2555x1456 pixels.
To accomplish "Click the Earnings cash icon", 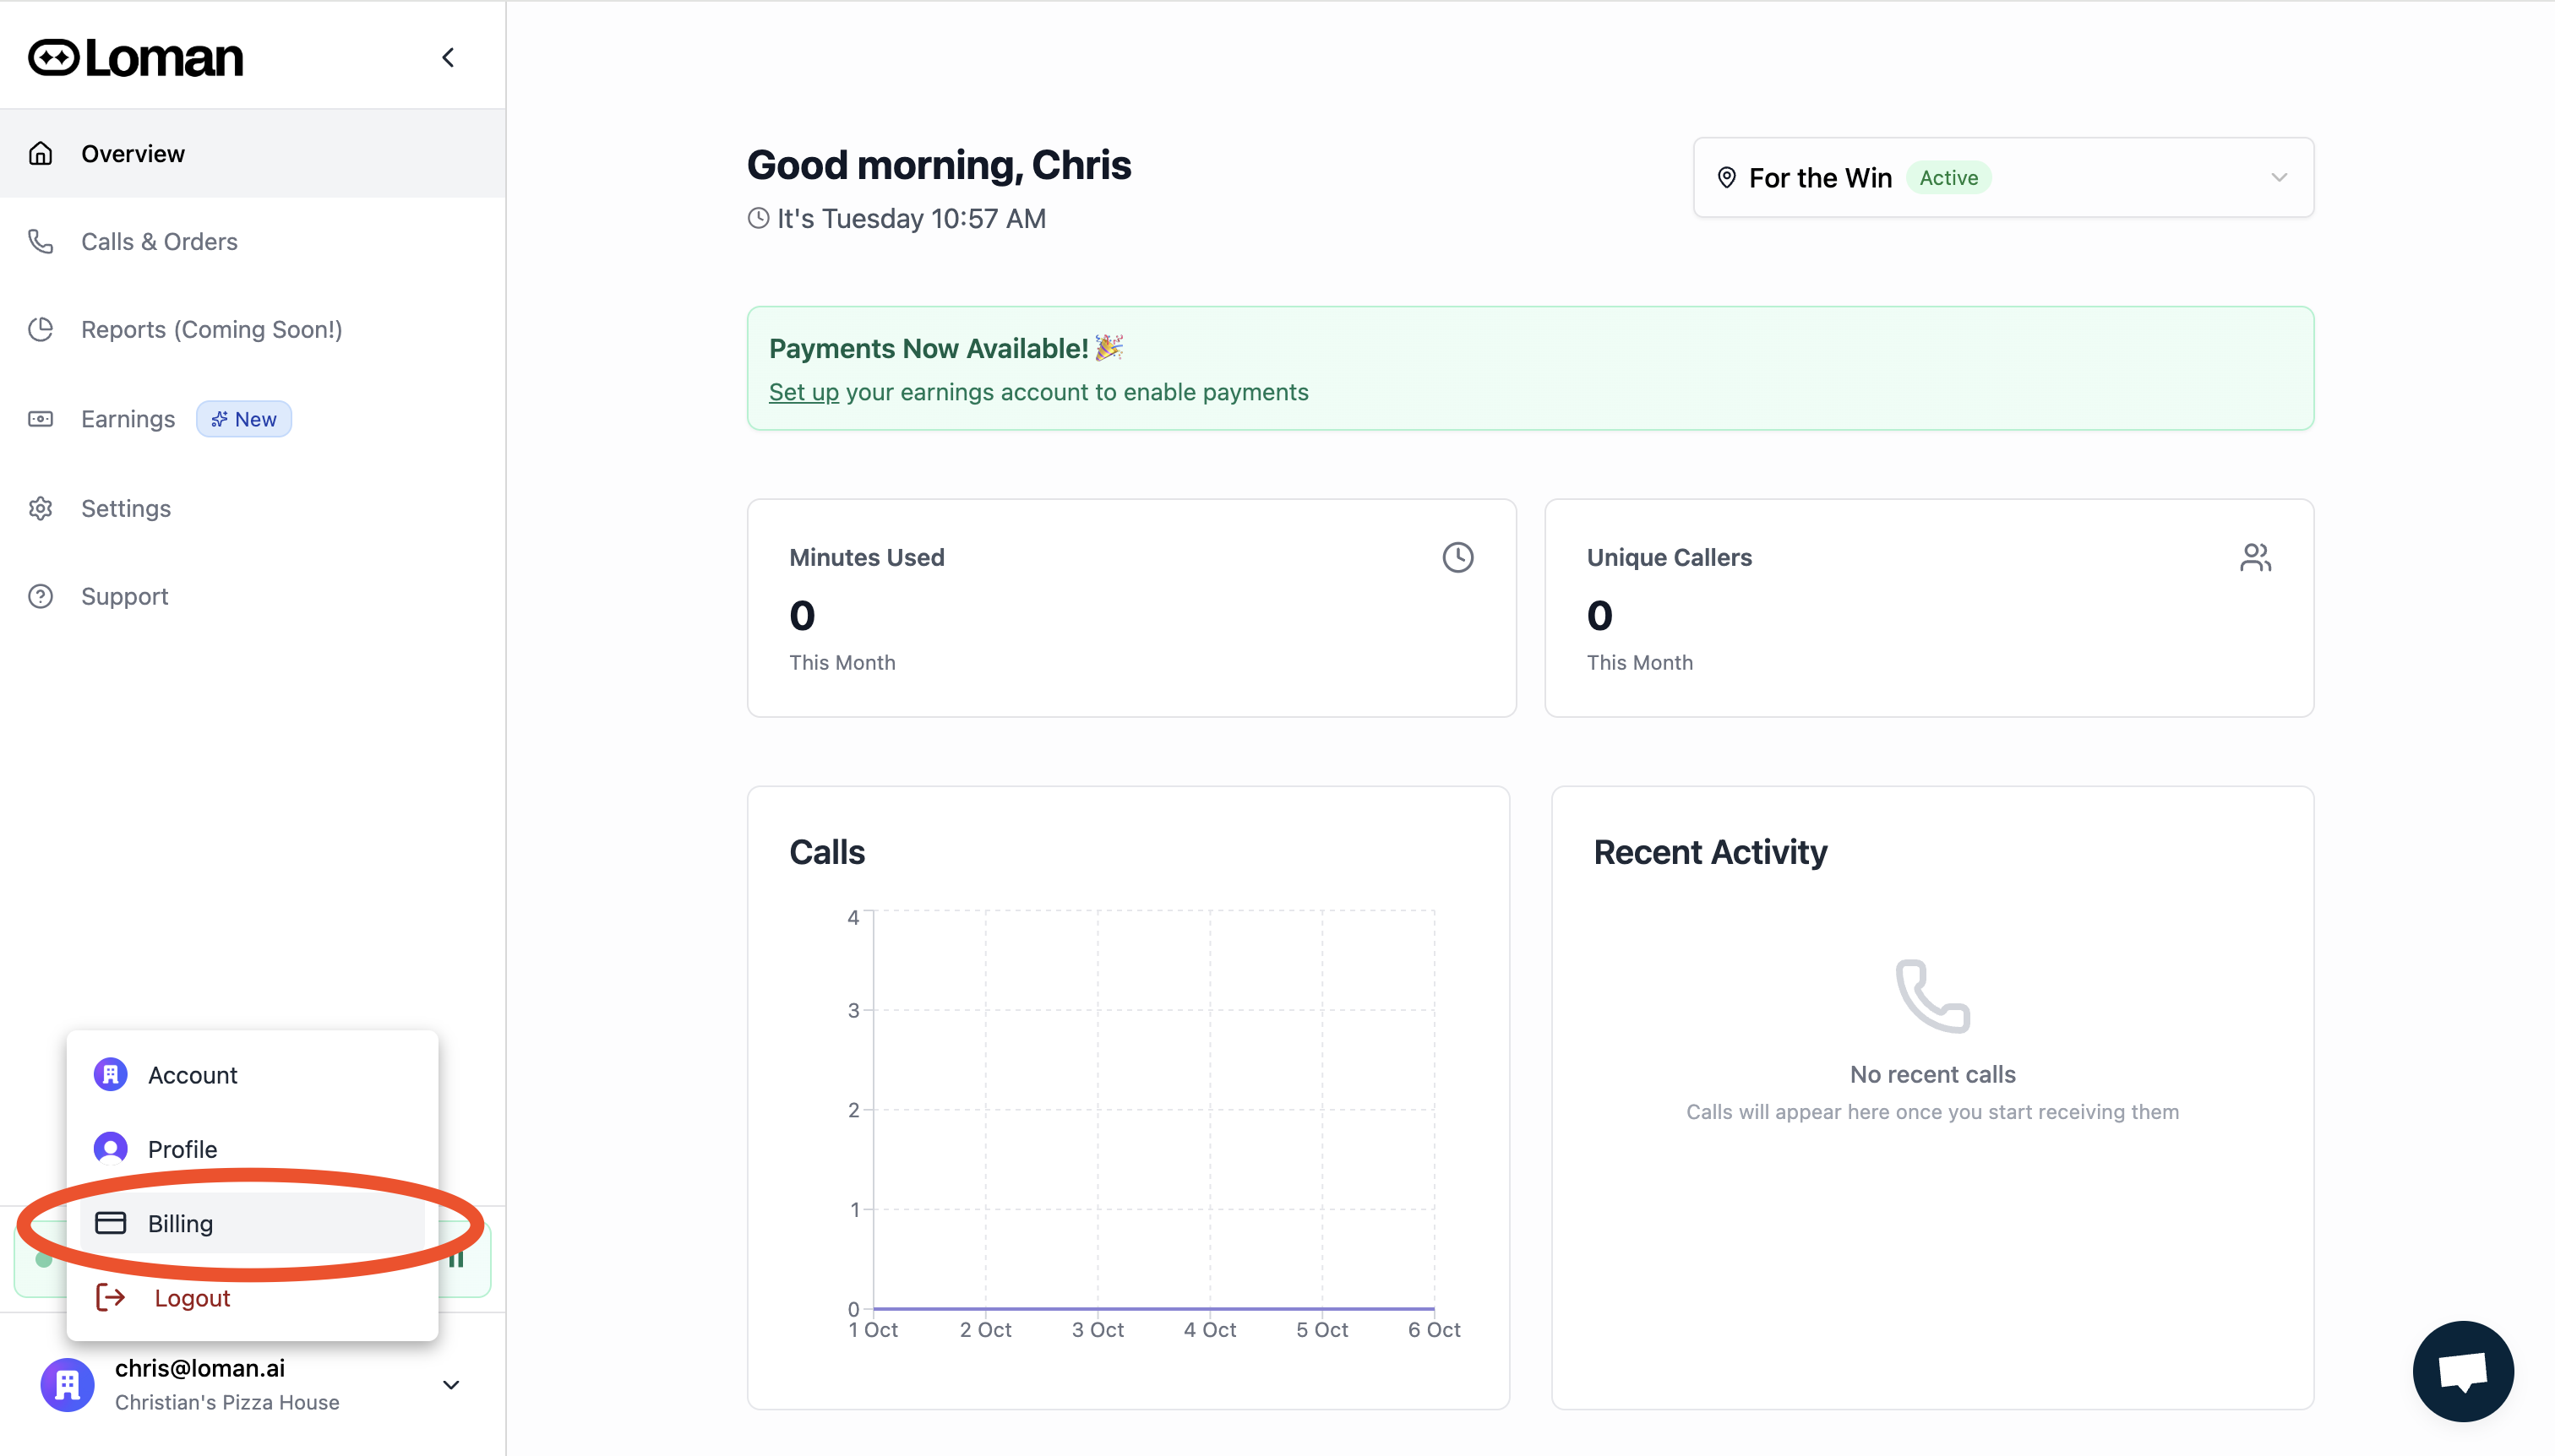I will [x=41, y=419].
